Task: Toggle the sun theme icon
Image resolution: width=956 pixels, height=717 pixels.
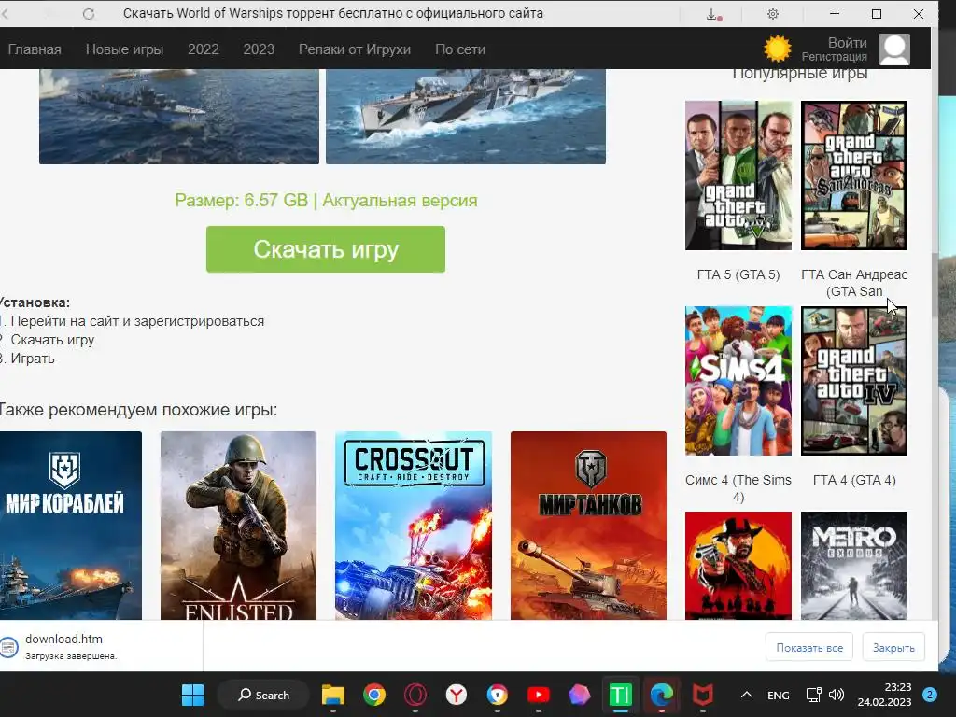Action: pos(778,49)
